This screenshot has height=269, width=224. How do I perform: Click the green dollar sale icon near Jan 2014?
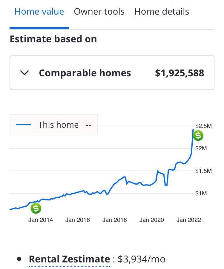[x=36, y=208]
